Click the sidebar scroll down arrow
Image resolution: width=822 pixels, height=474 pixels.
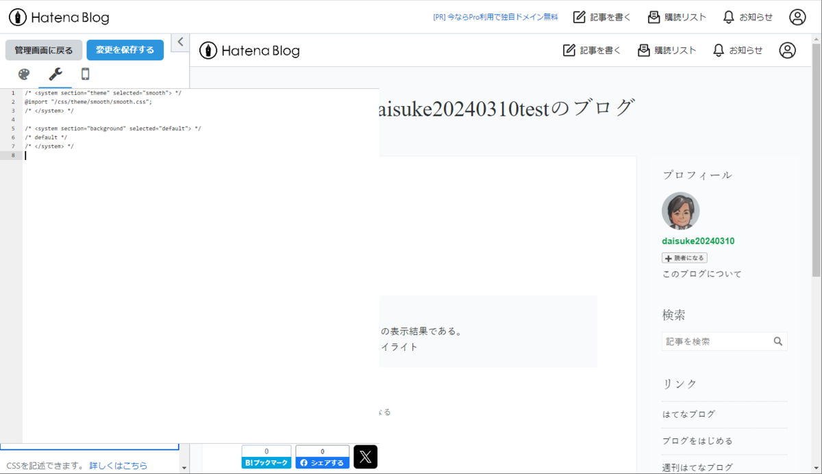point(184,469)
